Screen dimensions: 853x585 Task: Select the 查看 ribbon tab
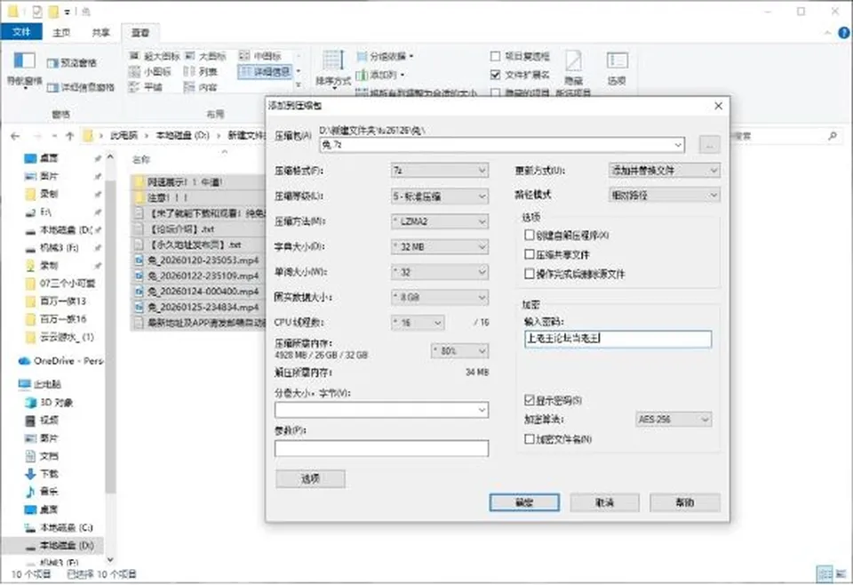coord(140,33)
